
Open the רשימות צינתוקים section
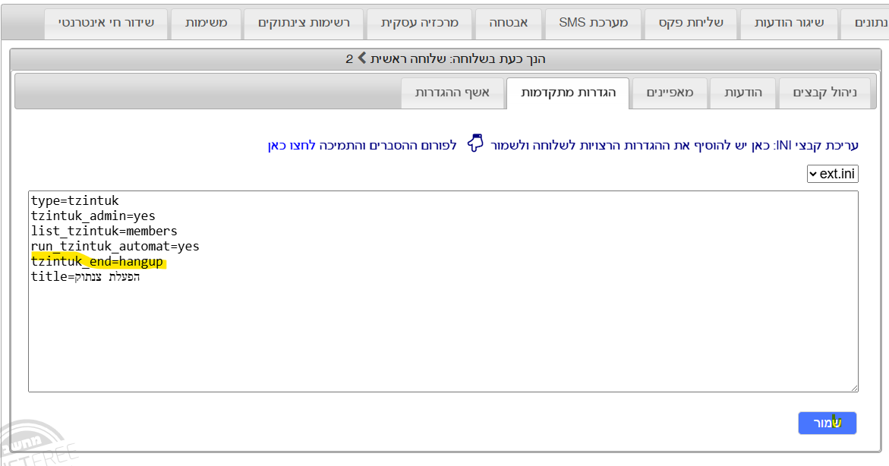point(302,24)
